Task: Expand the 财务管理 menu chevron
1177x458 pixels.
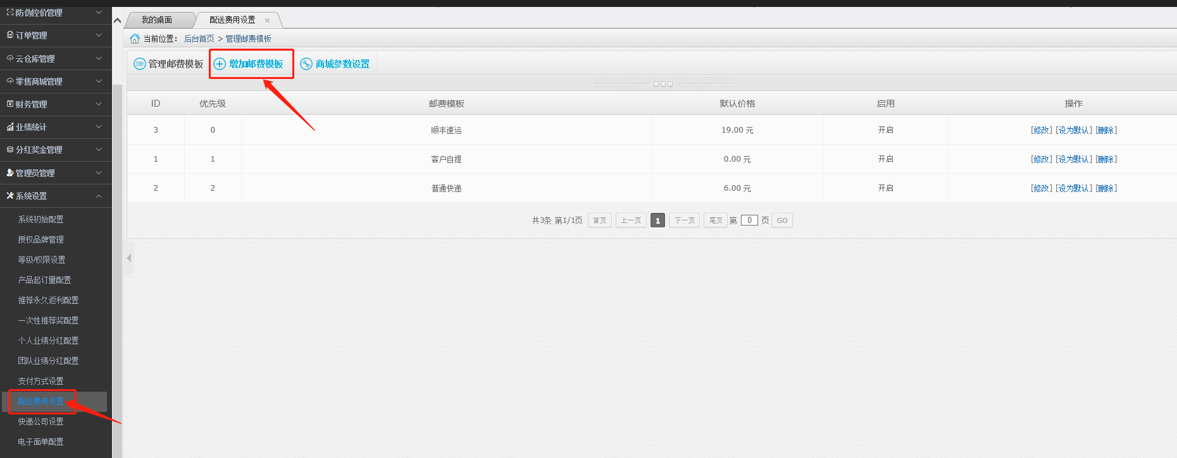Action: click(99, 104)
